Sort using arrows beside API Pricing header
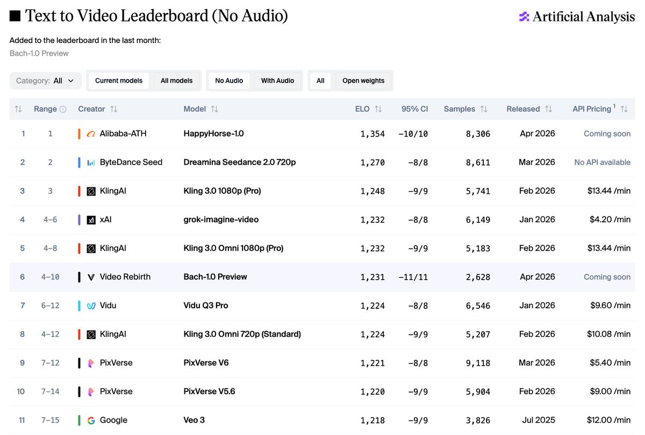The image size is (645, 435). click(624, 109)
